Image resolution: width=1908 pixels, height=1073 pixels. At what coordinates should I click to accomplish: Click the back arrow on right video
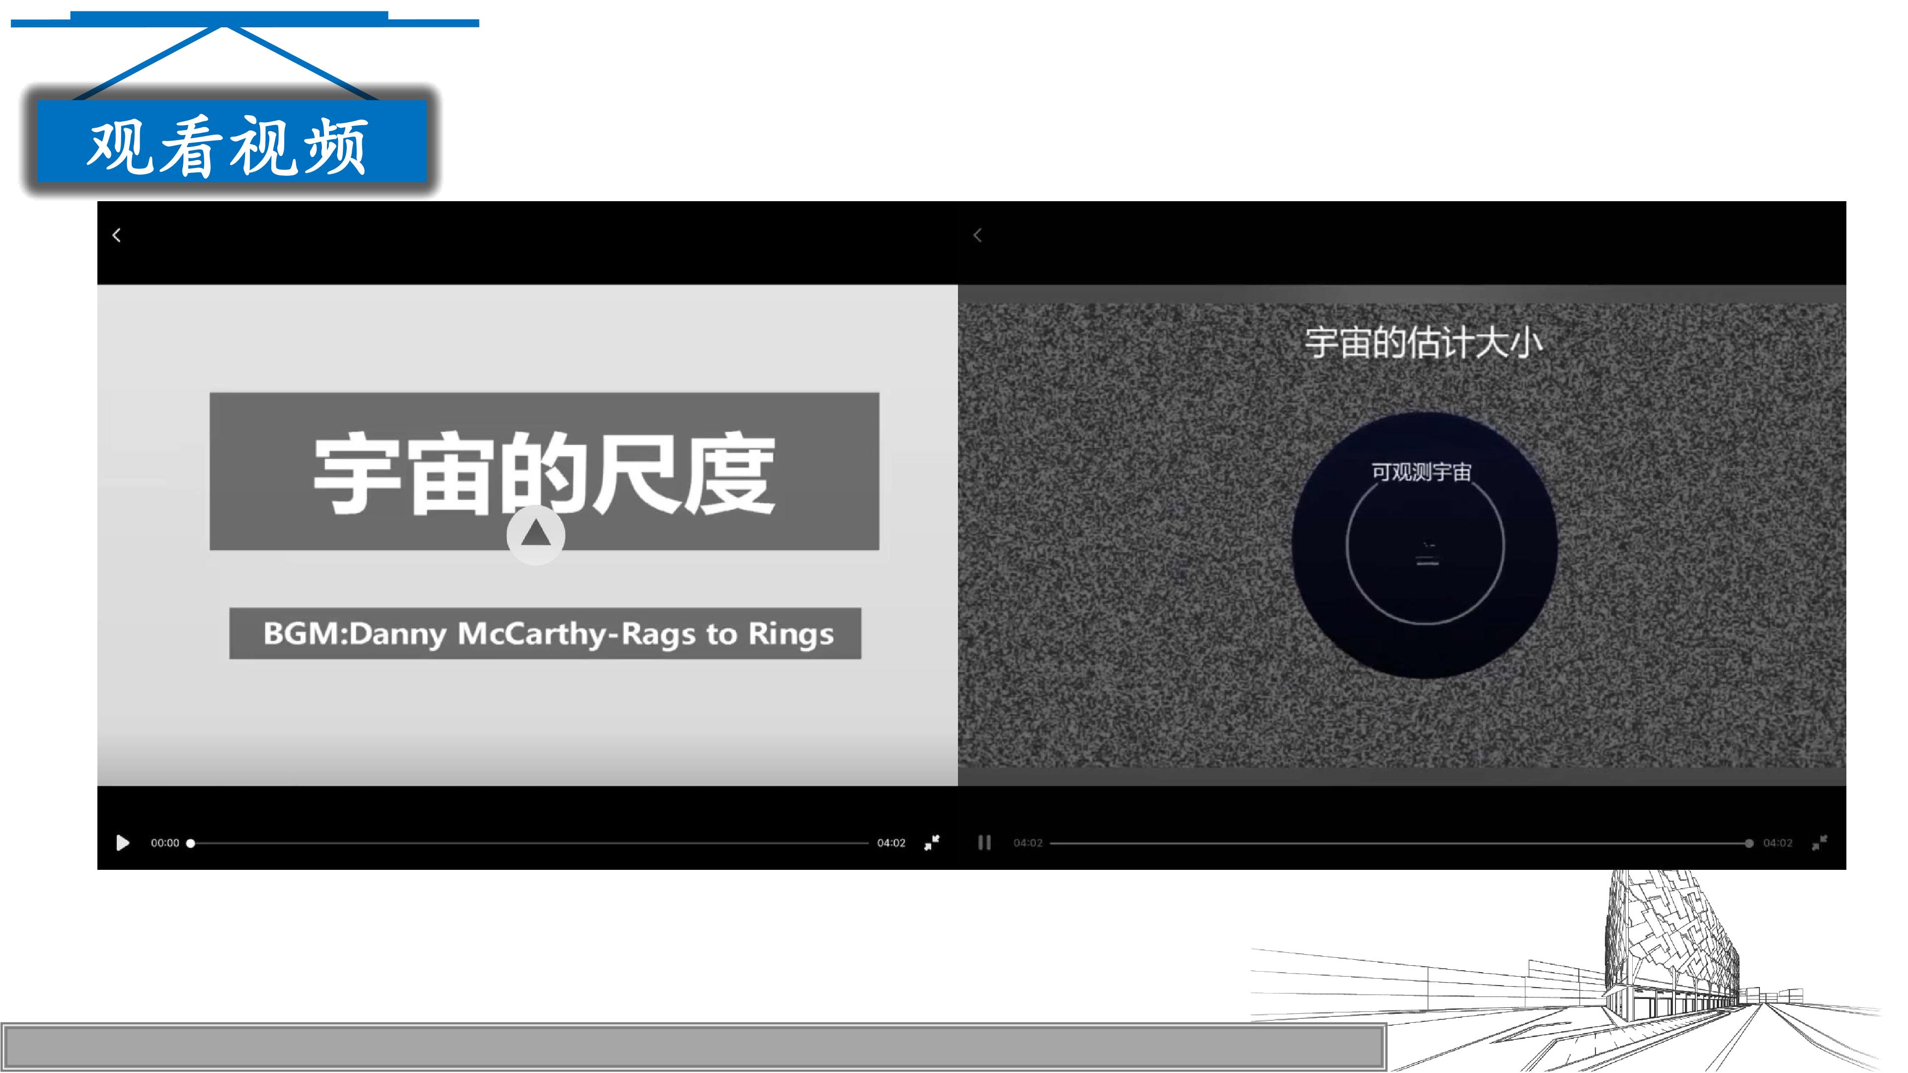point(977,235)
